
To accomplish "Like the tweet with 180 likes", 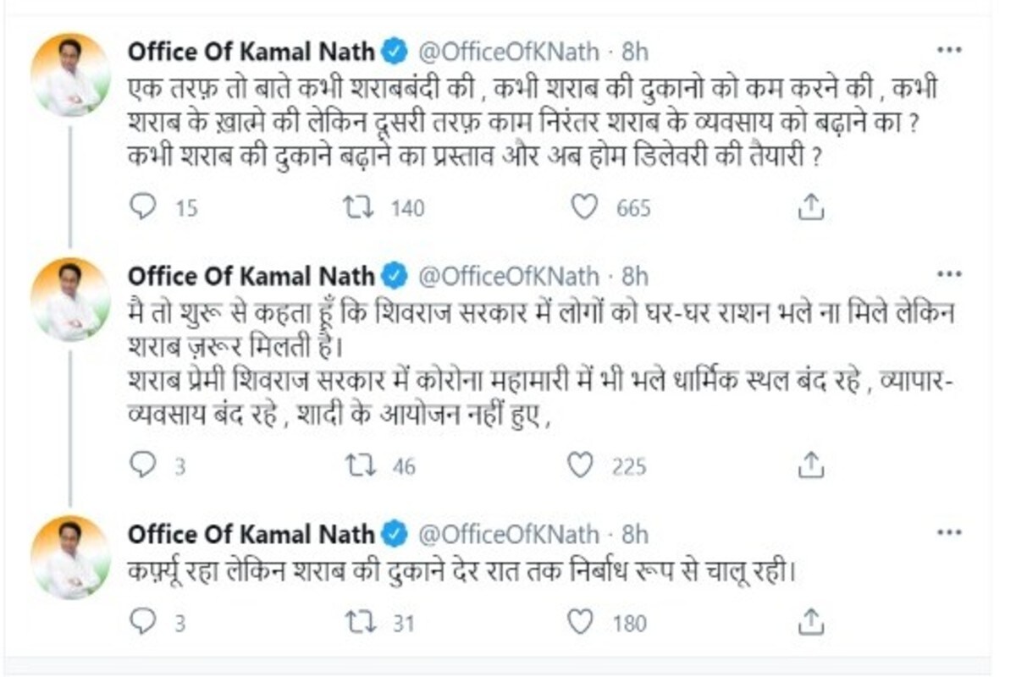I will (x=581, y=623).
